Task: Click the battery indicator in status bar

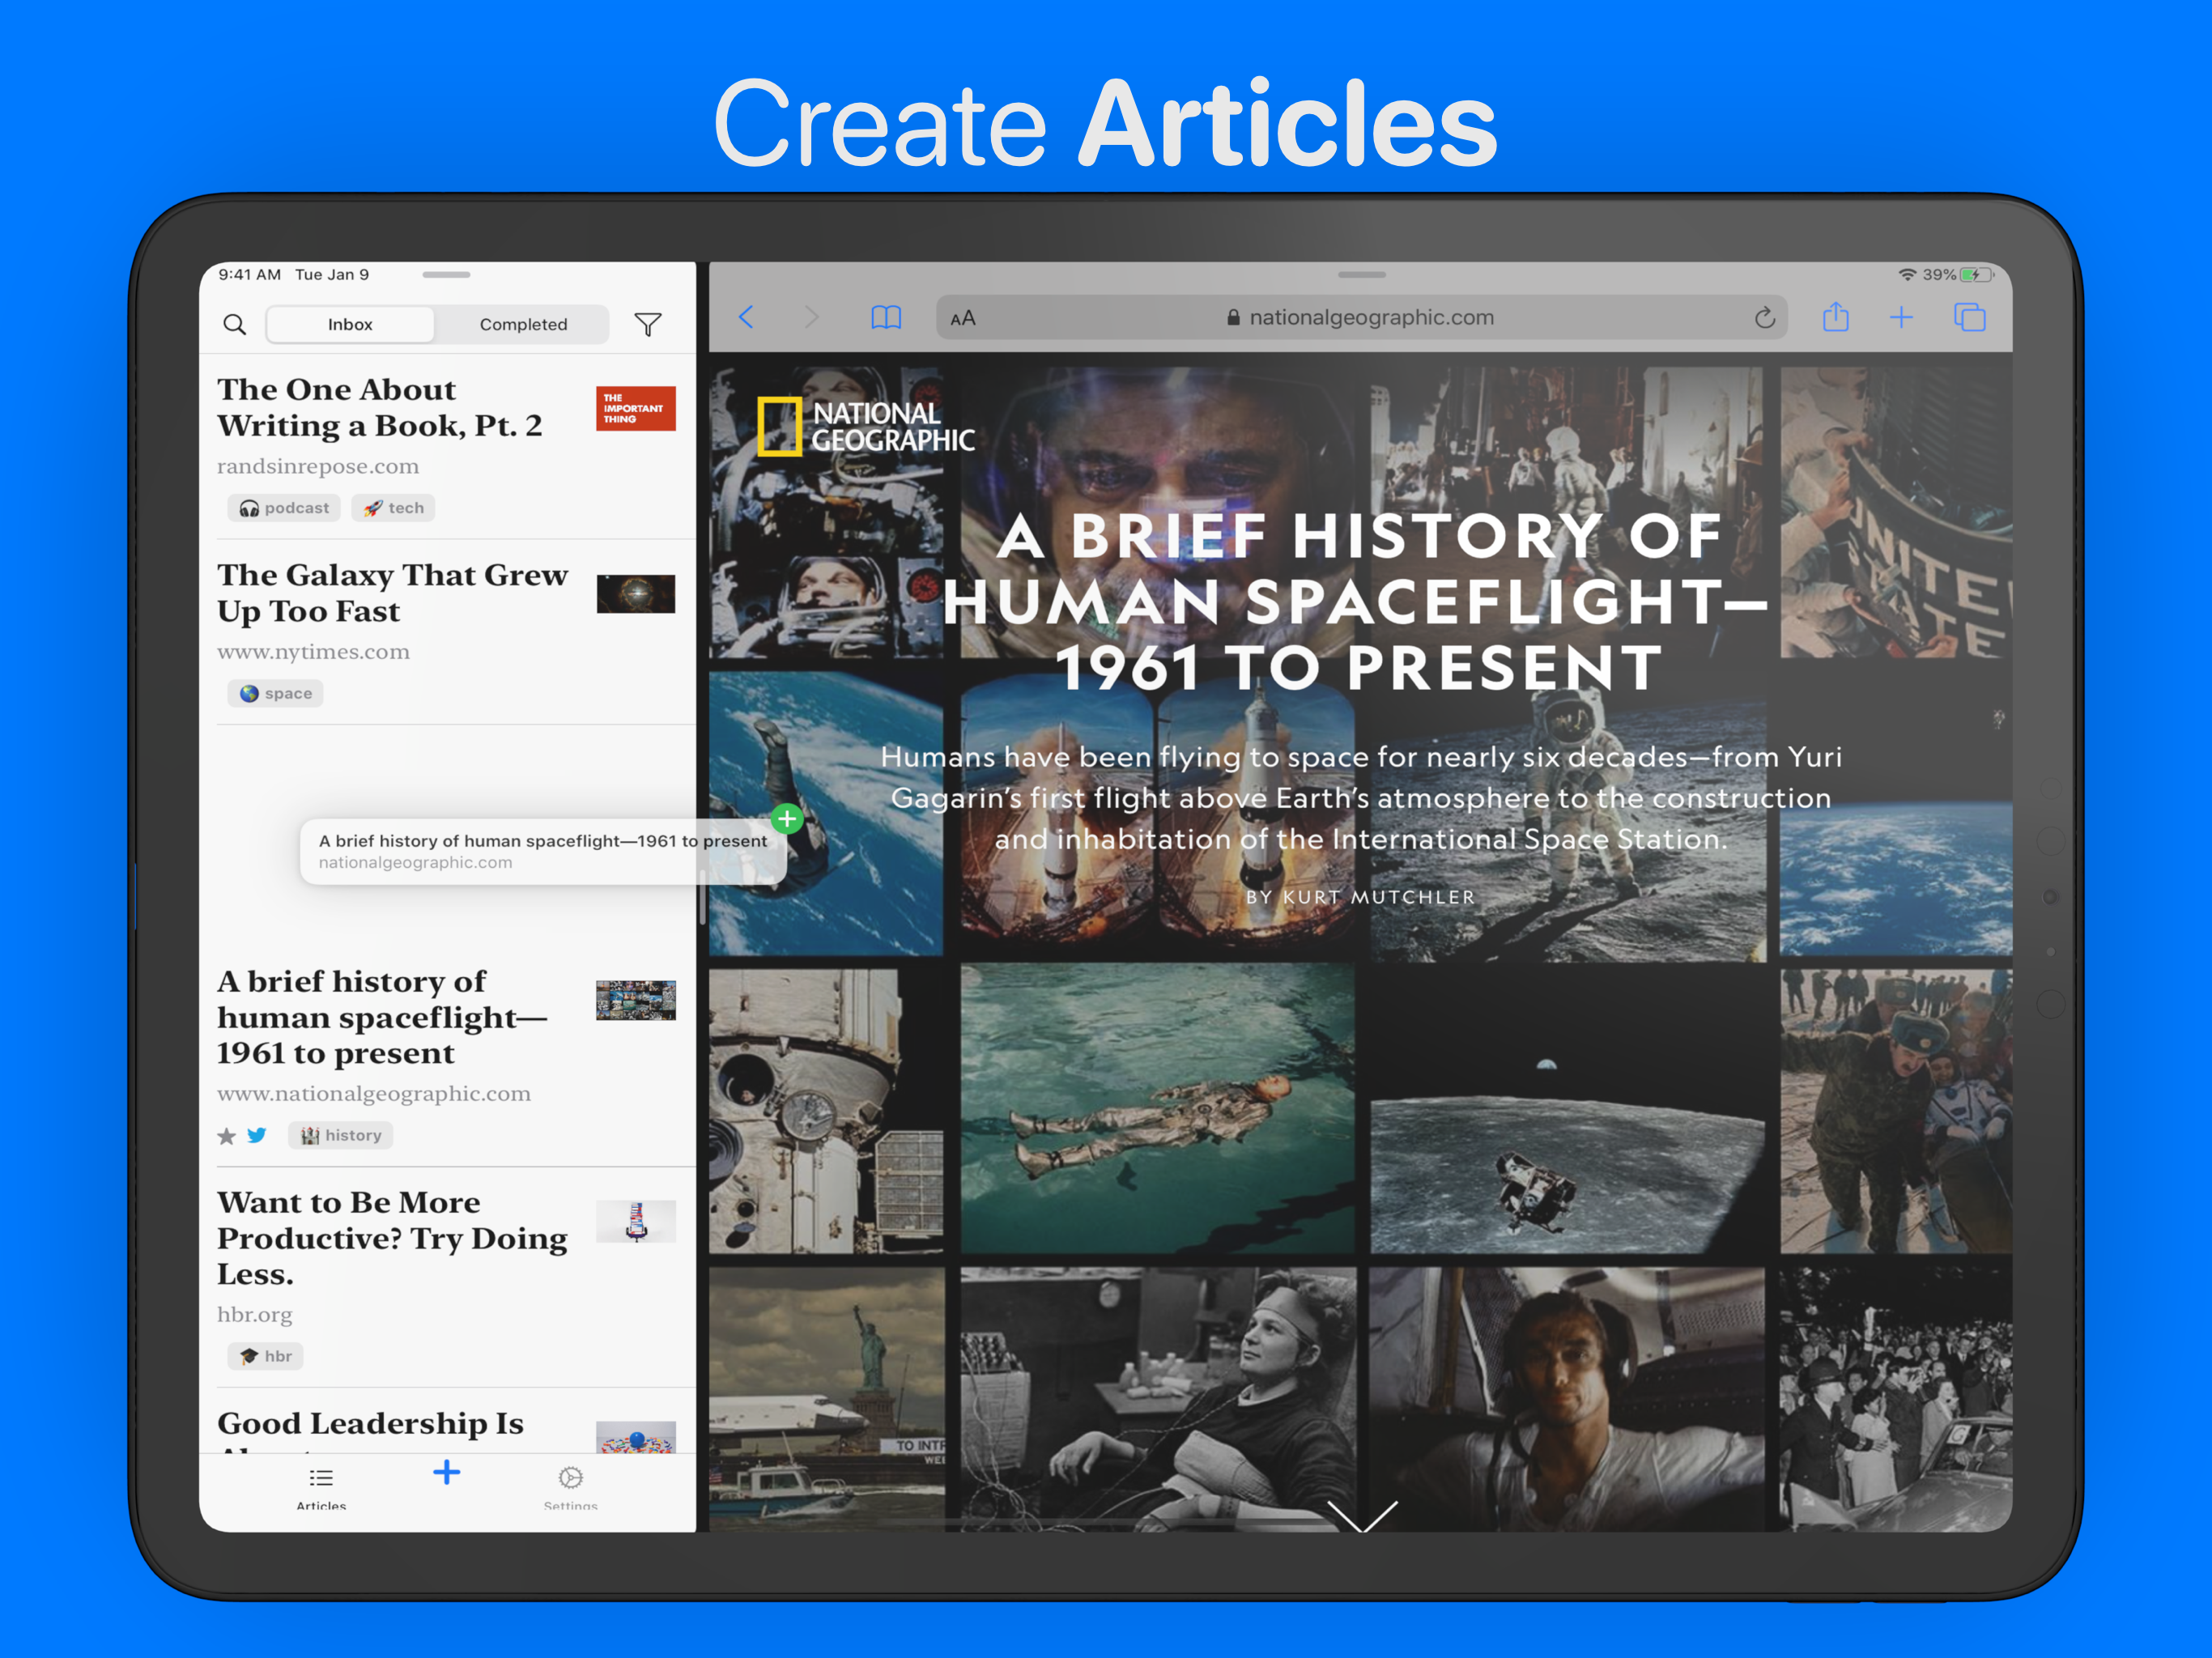Action: pyautogui.click(x=1976, y=274)
